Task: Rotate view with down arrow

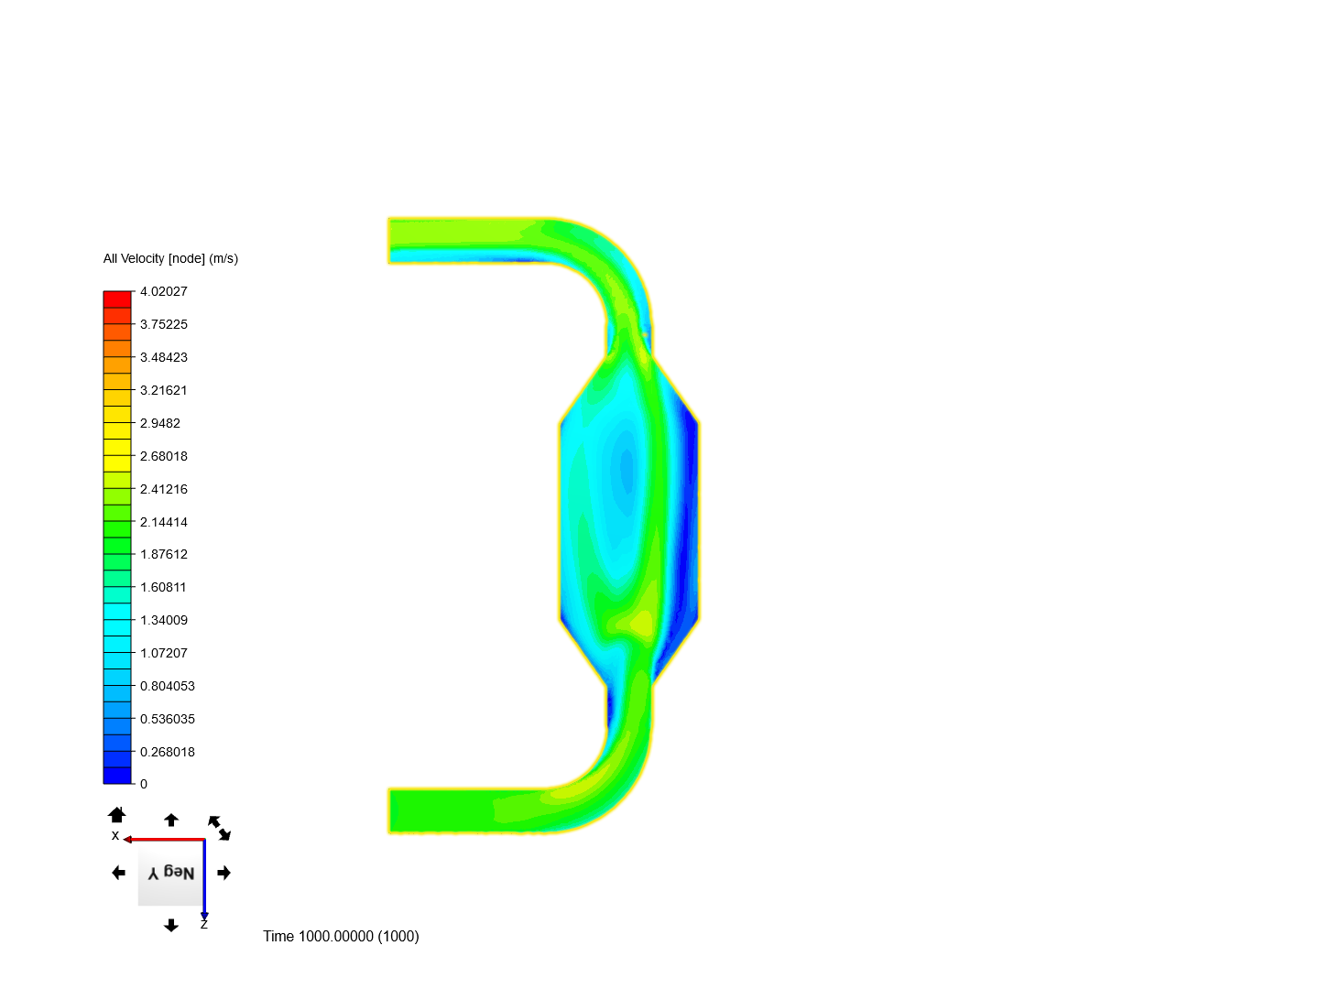Action: coord(171,926)
